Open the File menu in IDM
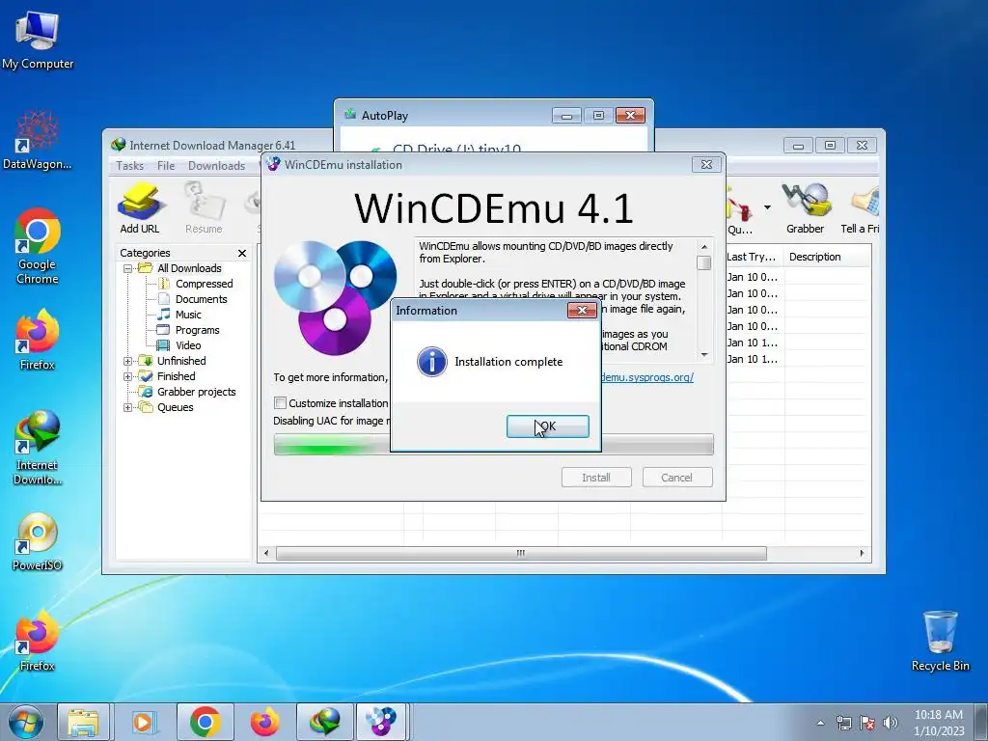The height and width of the screenshot is (741, 988). click(166, 165)
